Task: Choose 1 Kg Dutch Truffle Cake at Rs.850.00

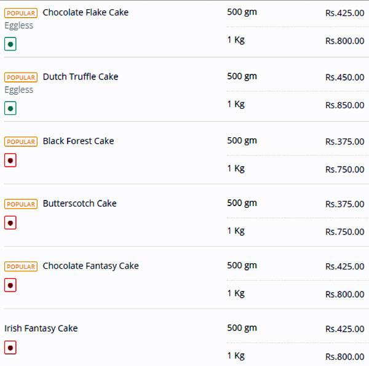Action: pos(344,105)
